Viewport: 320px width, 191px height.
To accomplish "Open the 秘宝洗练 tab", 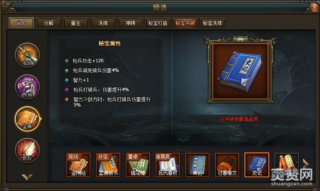I will click(x=212, y=23).
